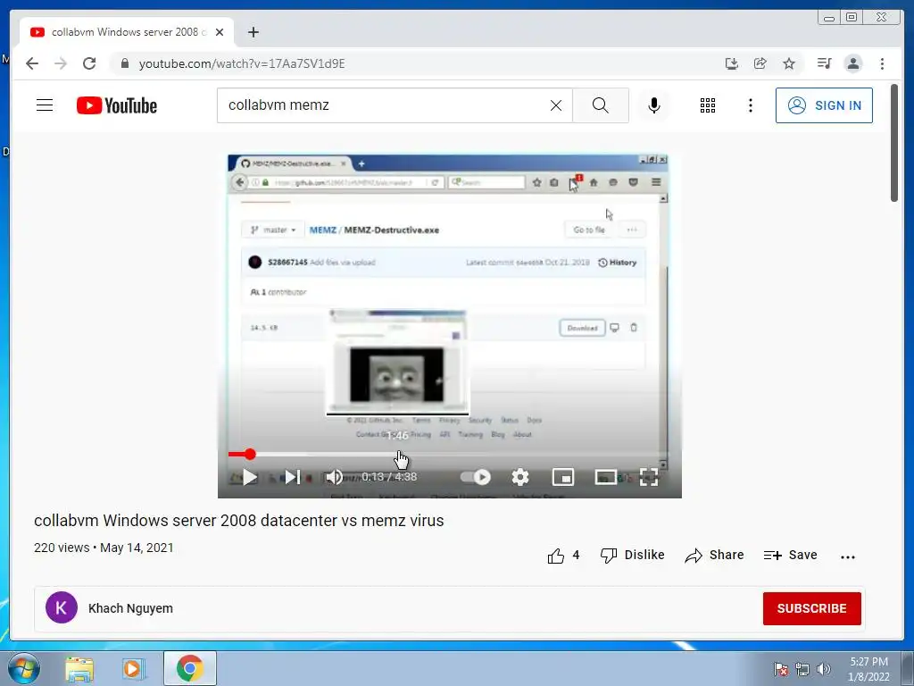Image resolution: width=914 pixels, height=686 pixels.
Task: Select the collabvm Windows server 2008 tab
Action: click(127, 32)
